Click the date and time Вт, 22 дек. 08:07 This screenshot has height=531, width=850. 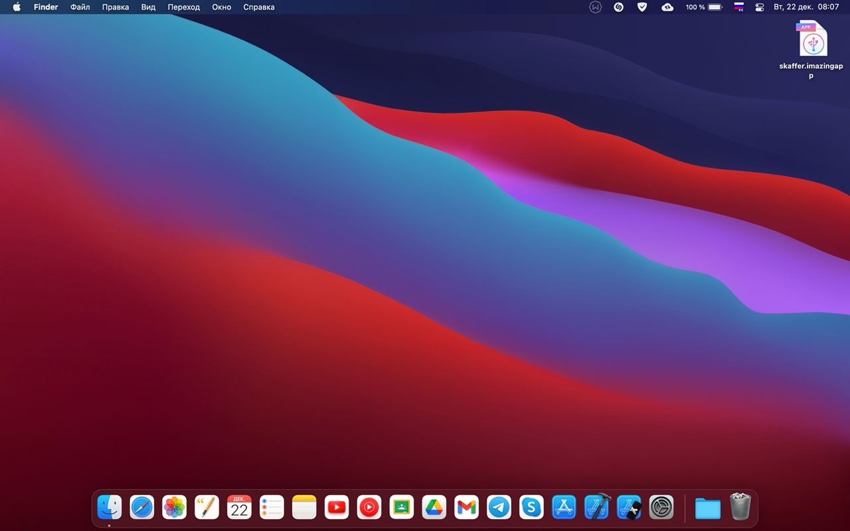point(806,7)
